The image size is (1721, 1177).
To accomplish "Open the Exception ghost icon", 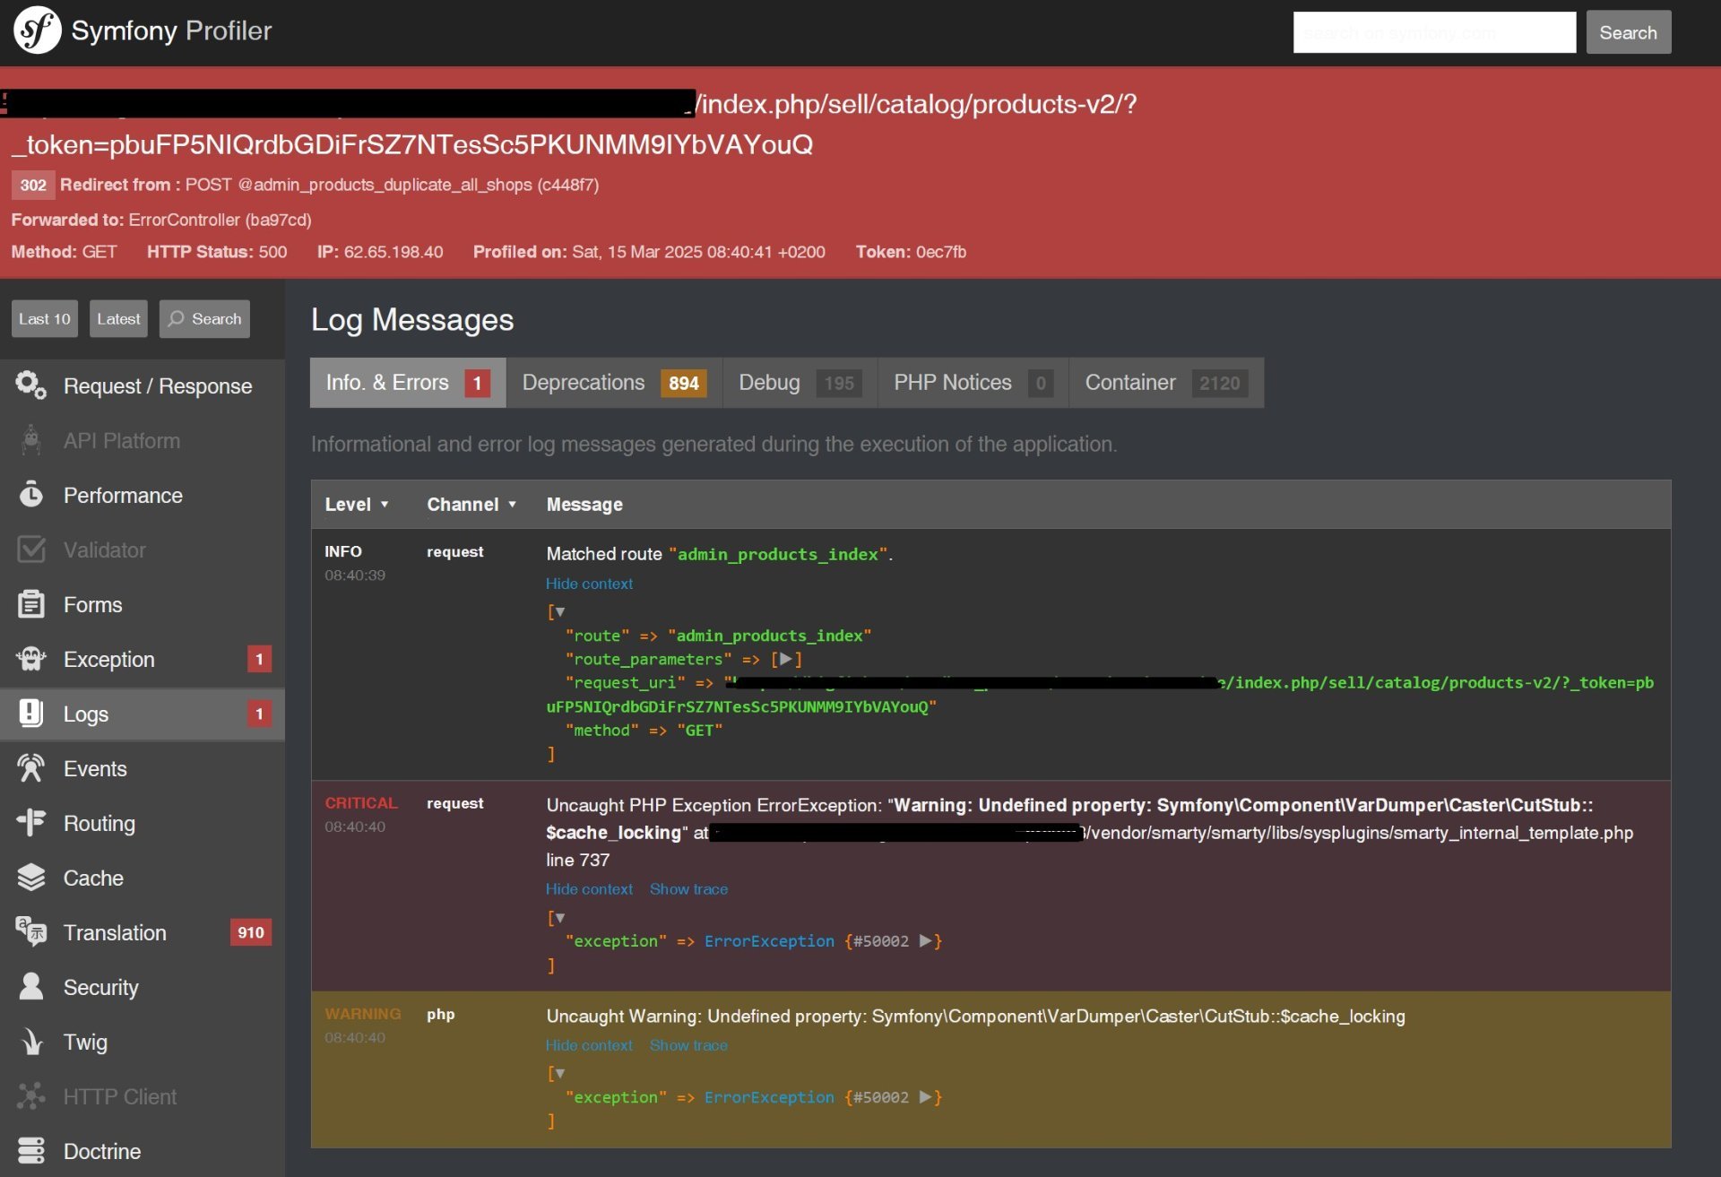I will click(x=30, y=659).
